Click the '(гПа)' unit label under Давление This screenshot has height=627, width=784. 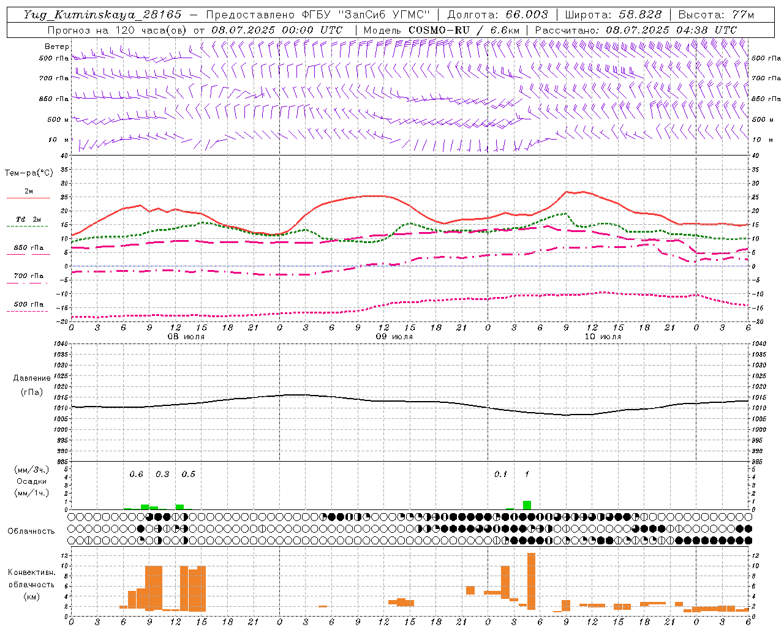click(x=32, y=392)
